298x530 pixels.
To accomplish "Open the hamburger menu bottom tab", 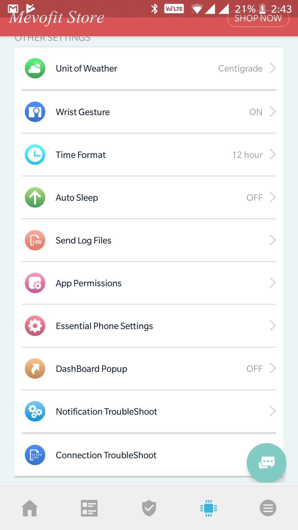I will tap(268, 508).
